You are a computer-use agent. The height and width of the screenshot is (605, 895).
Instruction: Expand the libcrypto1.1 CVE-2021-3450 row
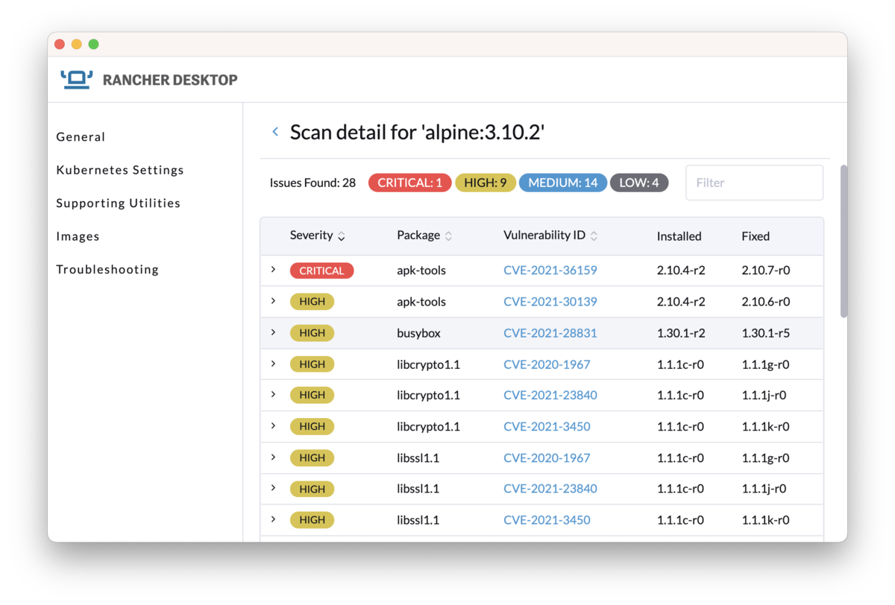point(273,425)
